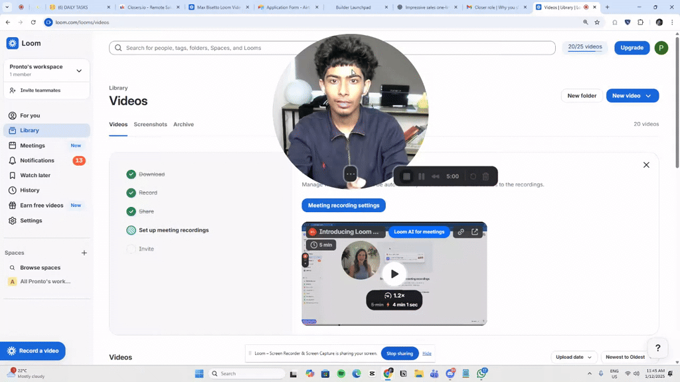
Task: Select the Invite checklist step
Action: (141, 249)
